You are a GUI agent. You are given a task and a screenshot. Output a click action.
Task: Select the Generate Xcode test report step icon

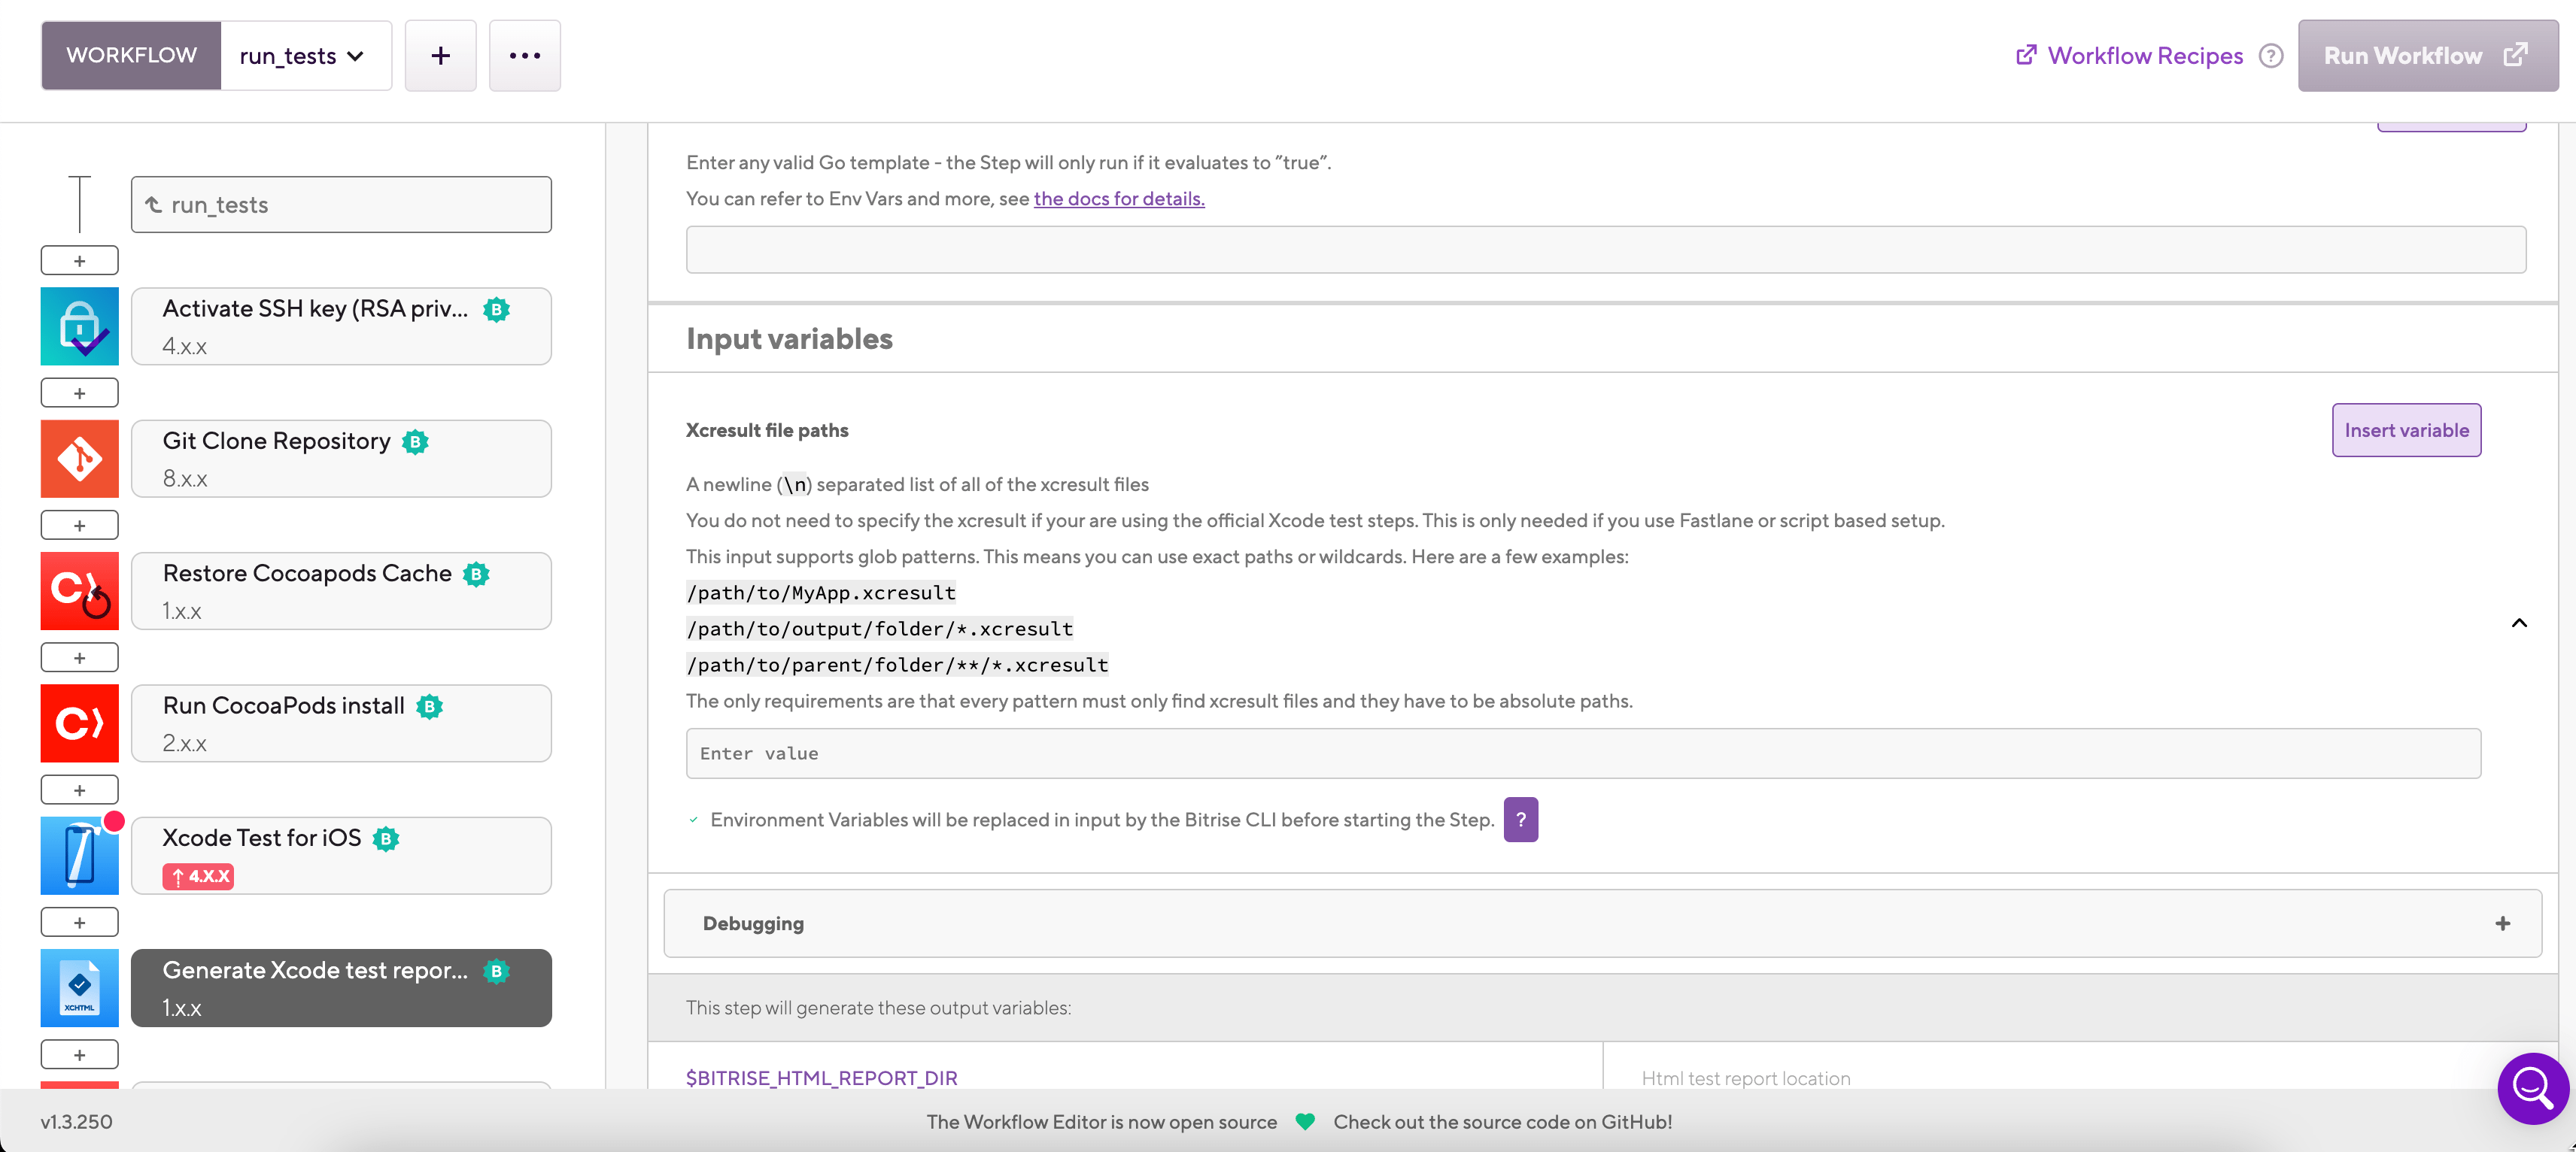(x=79, y=987)
